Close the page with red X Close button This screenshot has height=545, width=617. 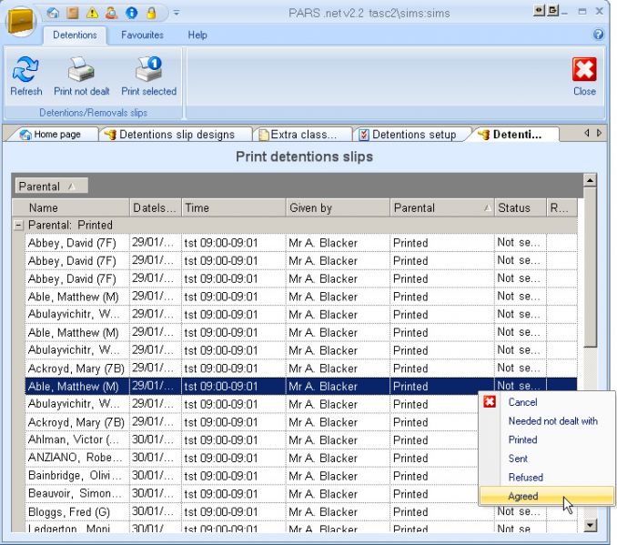(584, 76)
